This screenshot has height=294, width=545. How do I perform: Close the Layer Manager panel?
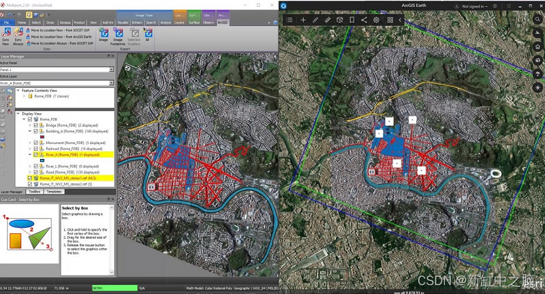click(x=112, y=56)
